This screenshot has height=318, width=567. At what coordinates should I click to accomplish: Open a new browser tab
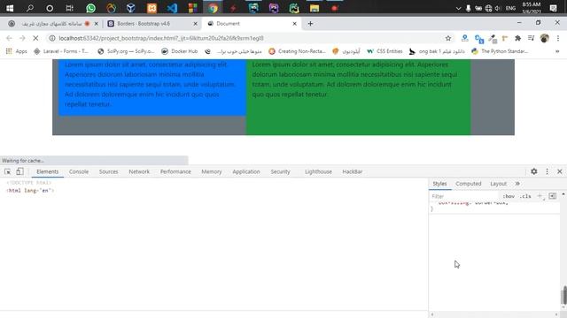click(310, 24)
